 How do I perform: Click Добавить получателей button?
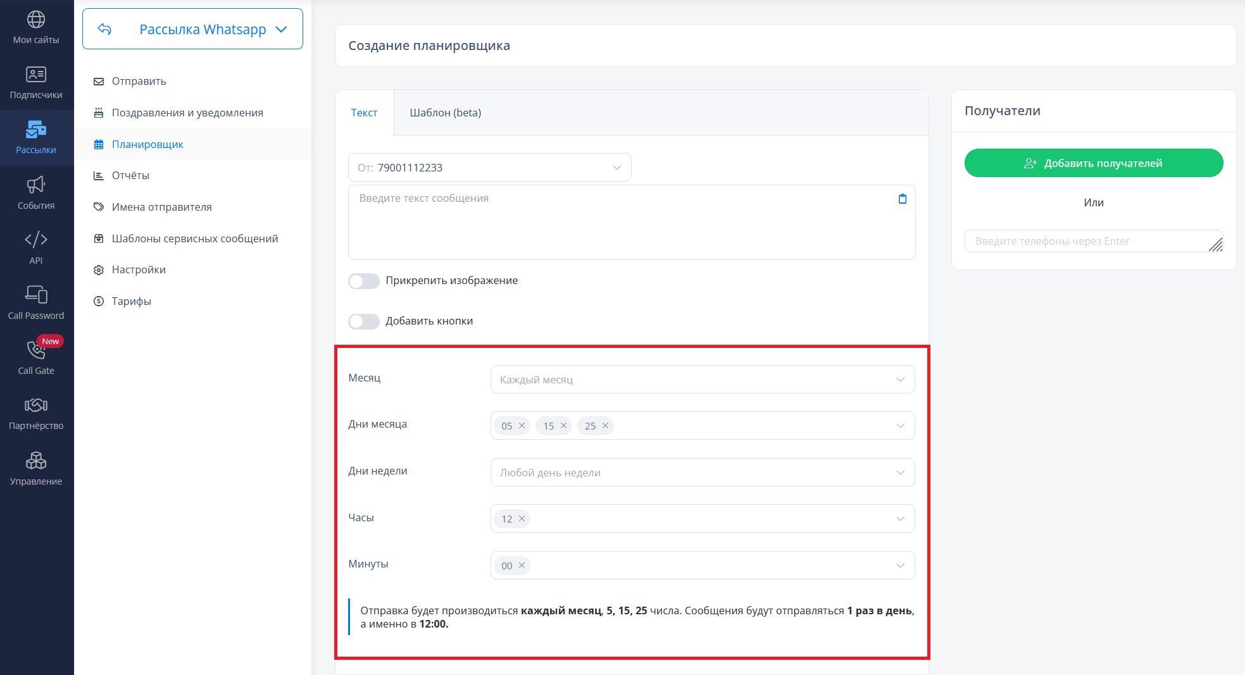[x=1094, y=163]
